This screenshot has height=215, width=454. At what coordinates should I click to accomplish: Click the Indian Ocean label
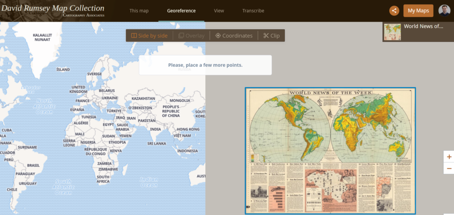[149, 182]
